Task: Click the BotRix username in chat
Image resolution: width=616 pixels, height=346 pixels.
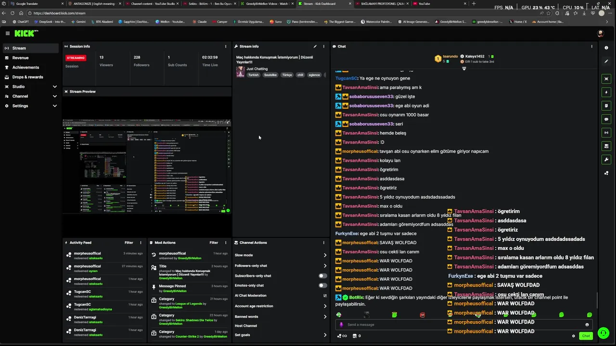Action: click(357, 297)
